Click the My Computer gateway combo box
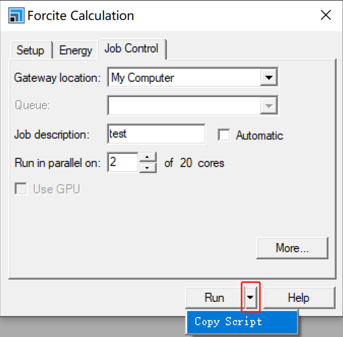The height and width of the screenshot is (337, 343). click(193, 77)
